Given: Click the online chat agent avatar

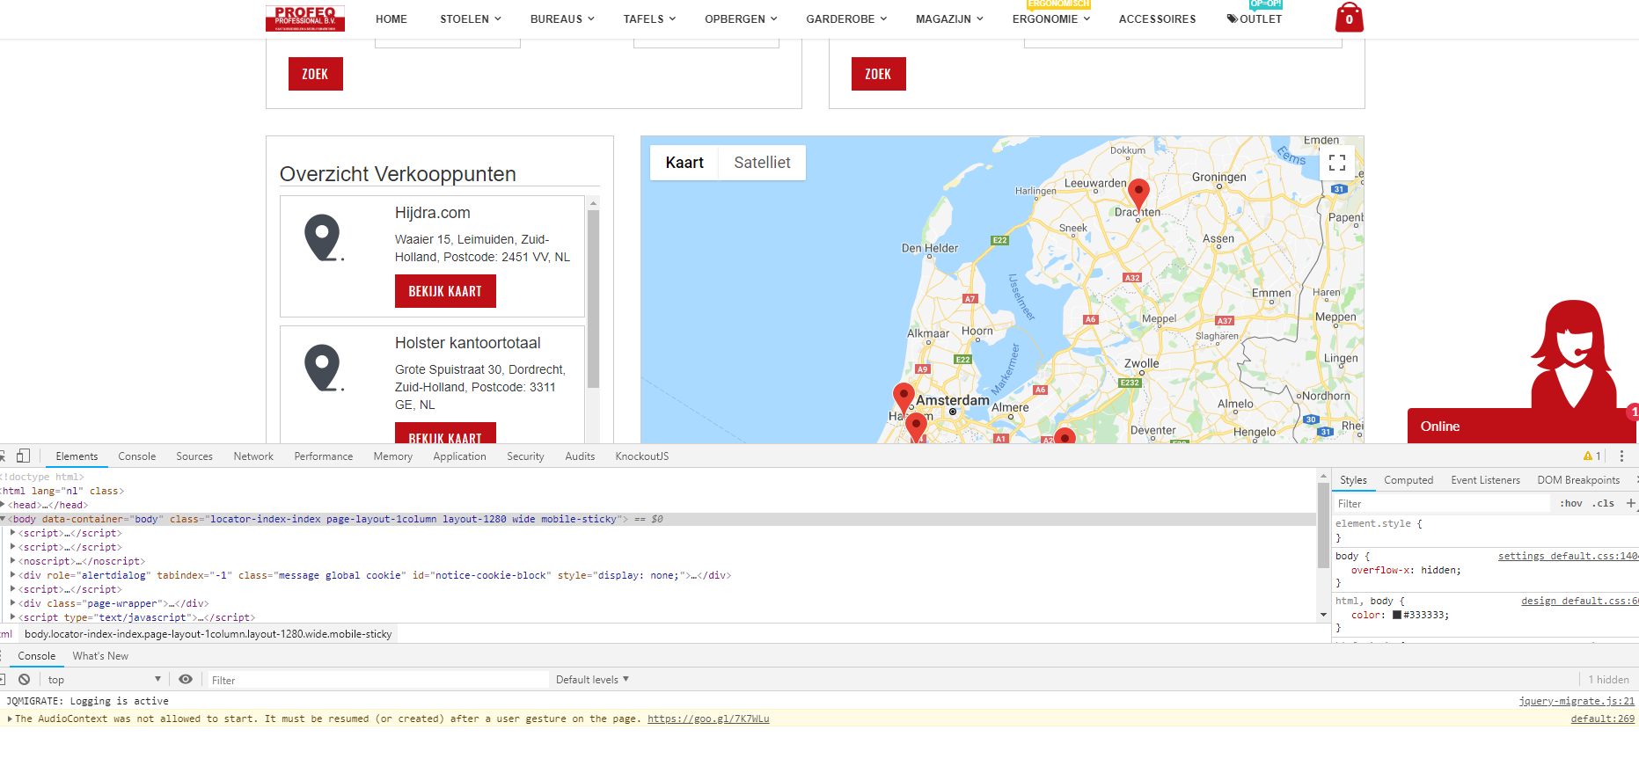Looking at the screenshot, I should [1573, 356].
